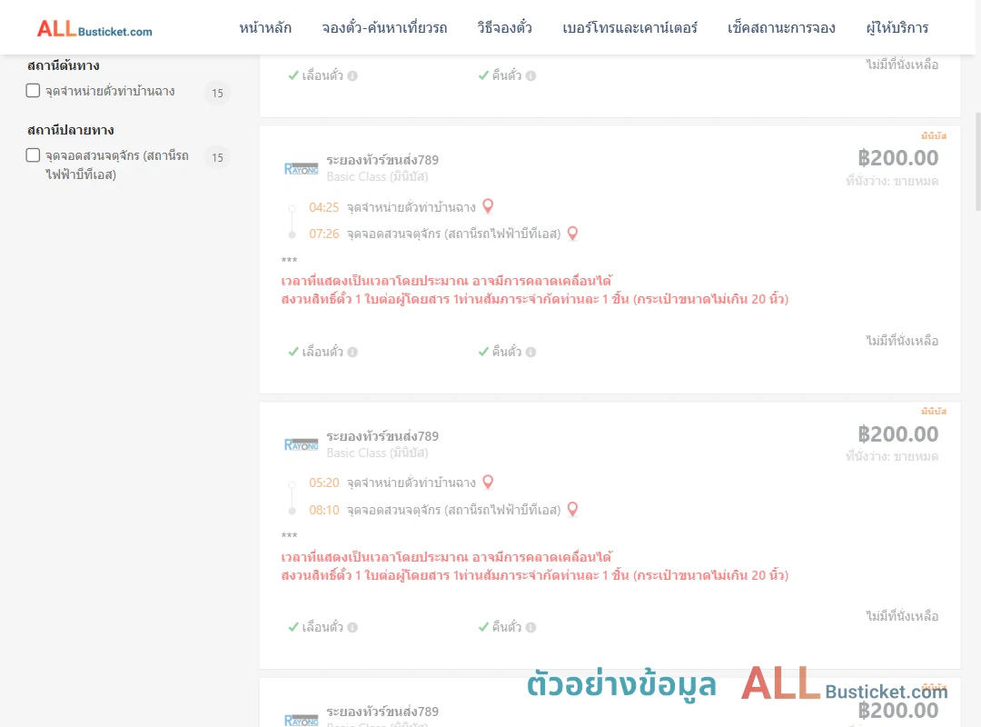Viewport: 981px width, 727px height.
Task: Click arrival time 07:26
Action: [323, 234]
